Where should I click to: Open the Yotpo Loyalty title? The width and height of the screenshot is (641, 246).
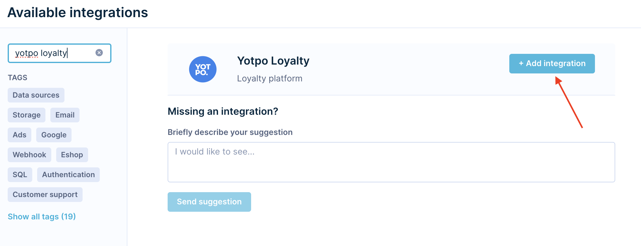273,61
